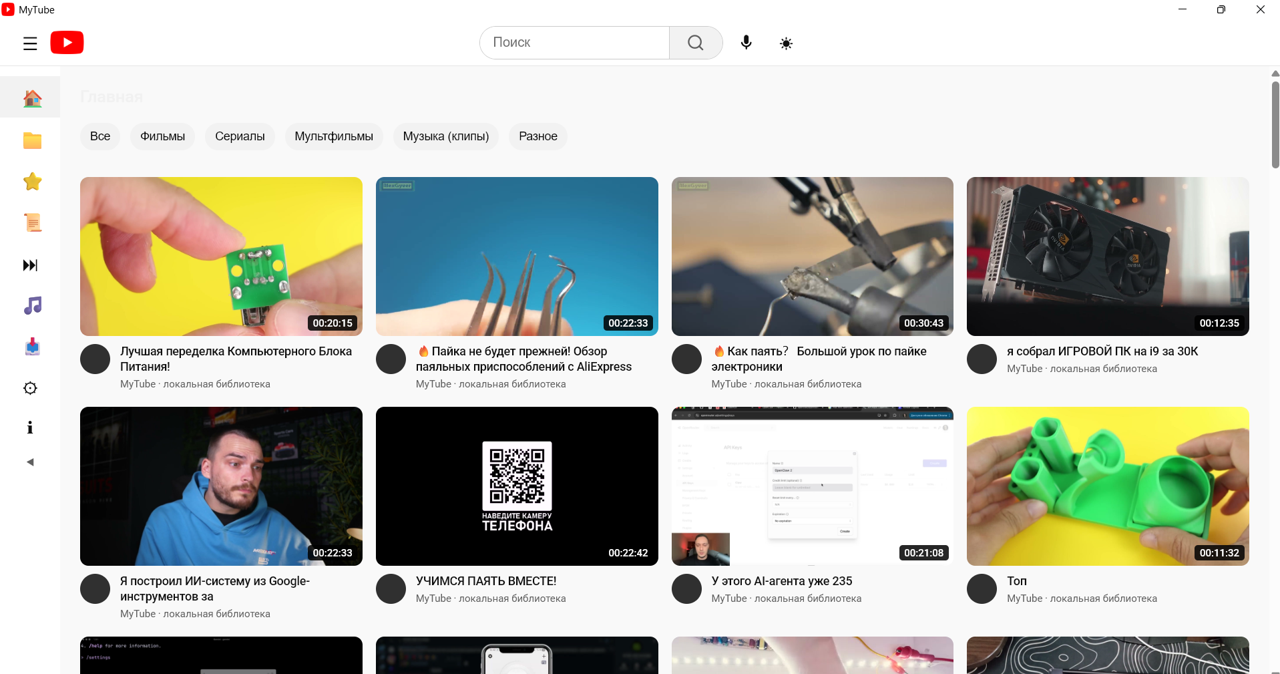Click the MyTube title bar app icon

point(8,9)
